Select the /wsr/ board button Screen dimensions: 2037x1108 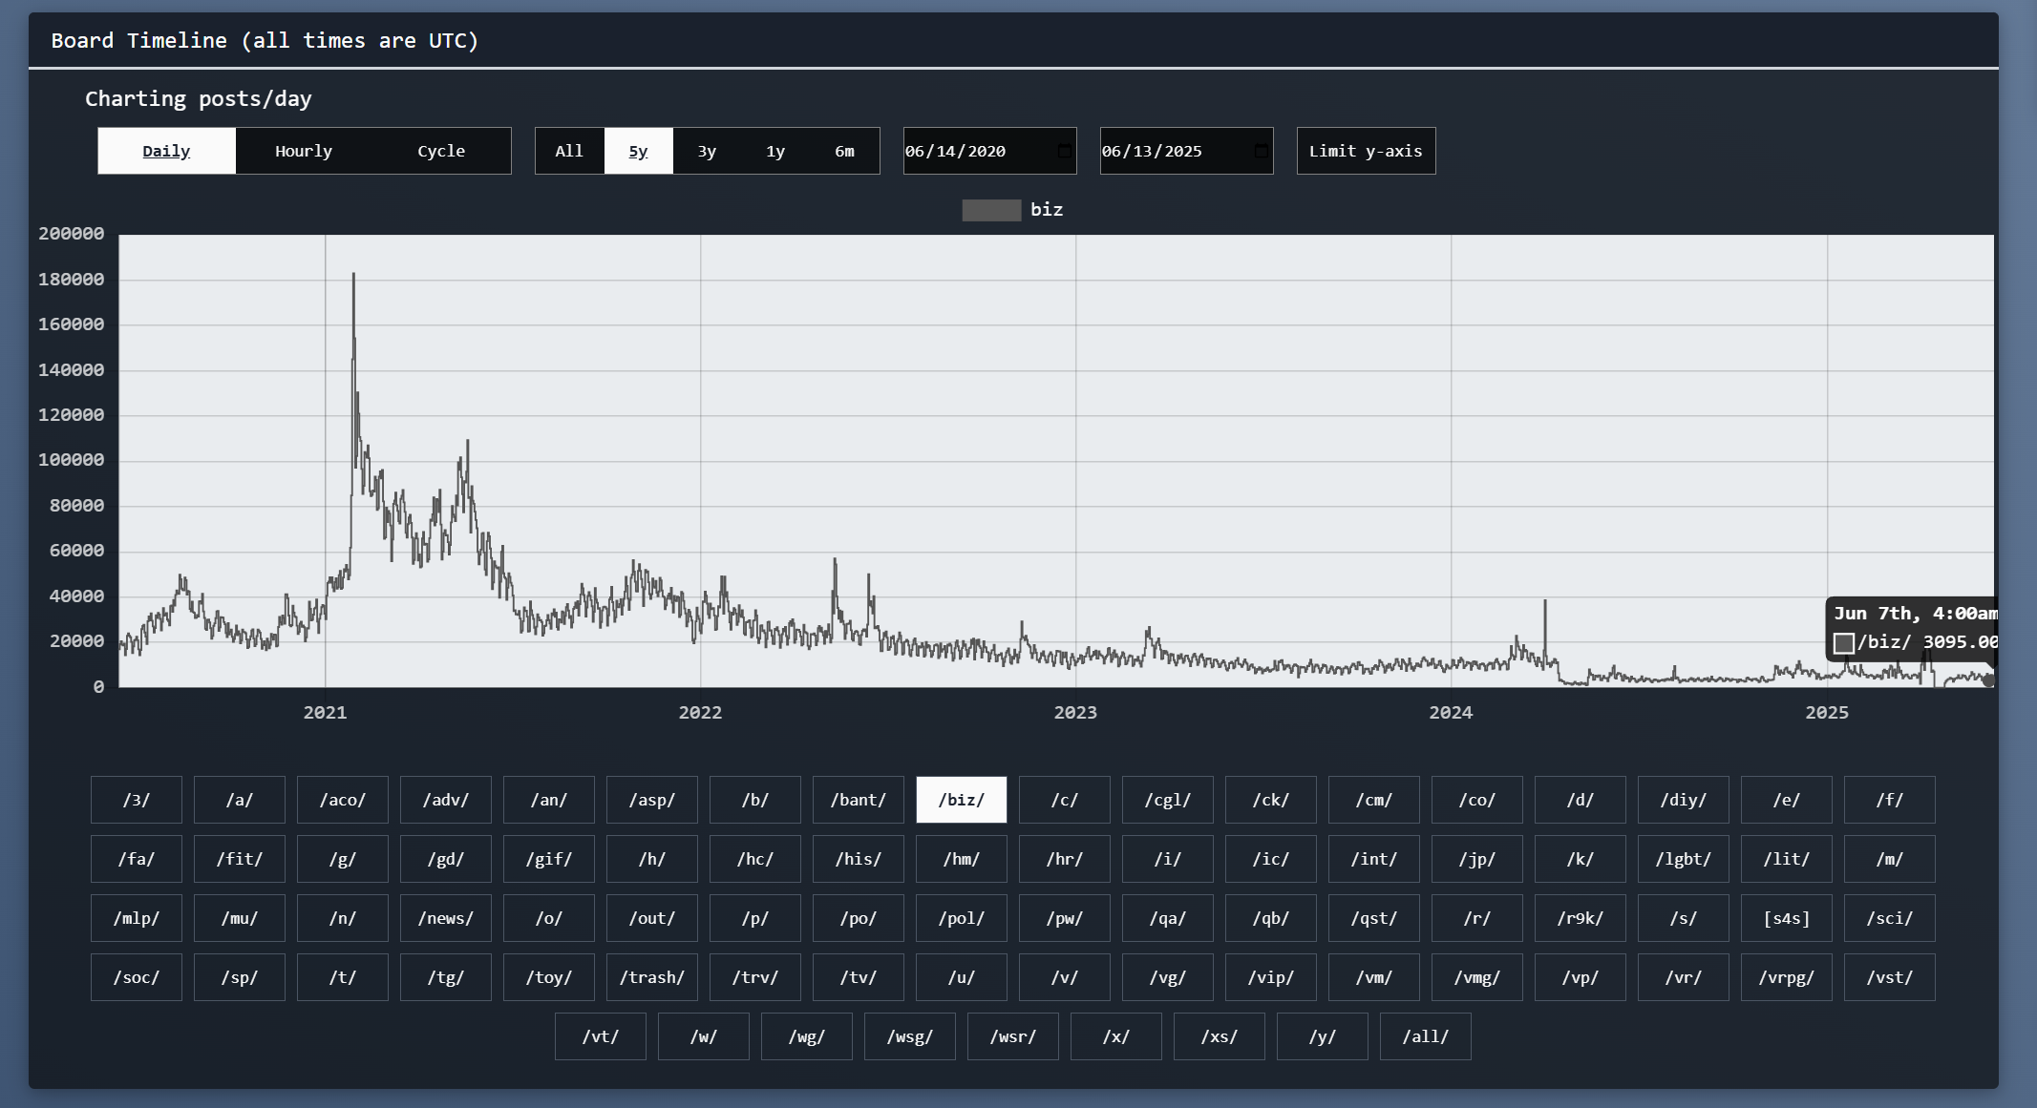pos(1013,1036)
